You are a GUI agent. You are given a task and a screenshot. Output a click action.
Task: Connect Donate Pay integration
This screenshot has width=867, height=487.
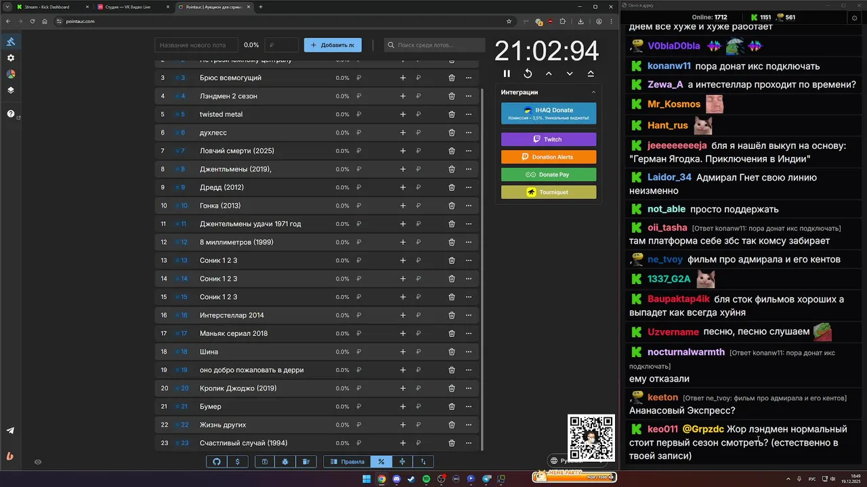(549, 175)
